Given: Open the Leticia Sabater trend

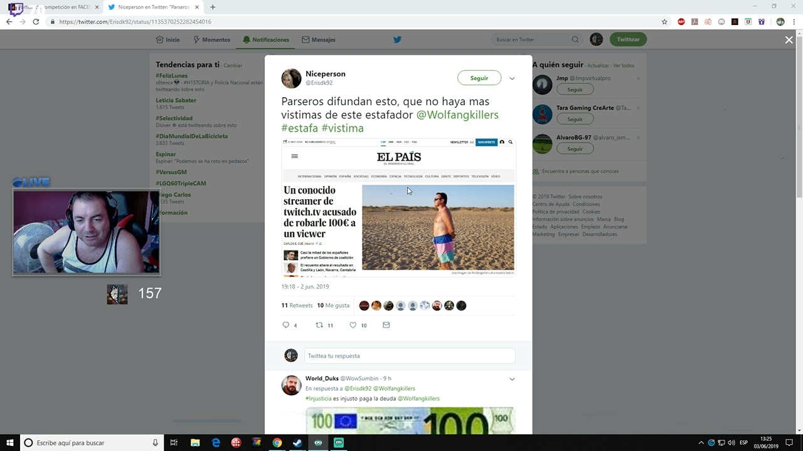Looking at the screenshot, I should tap(176, 100).
